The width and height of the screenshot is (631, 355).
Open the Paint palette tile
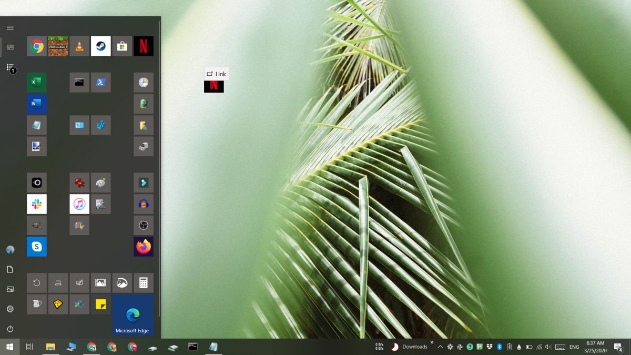point(101,182)
